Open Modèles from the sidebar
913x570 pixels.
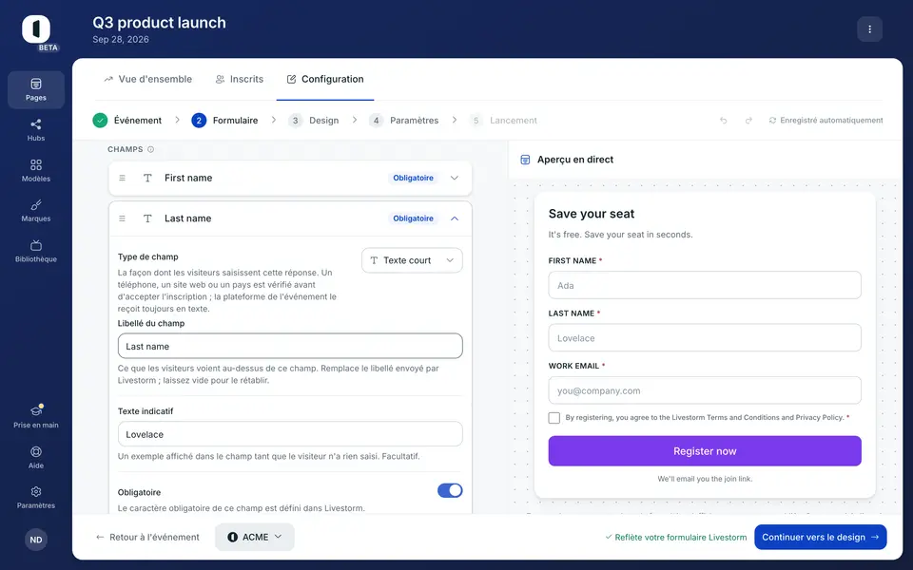point(36,170)
